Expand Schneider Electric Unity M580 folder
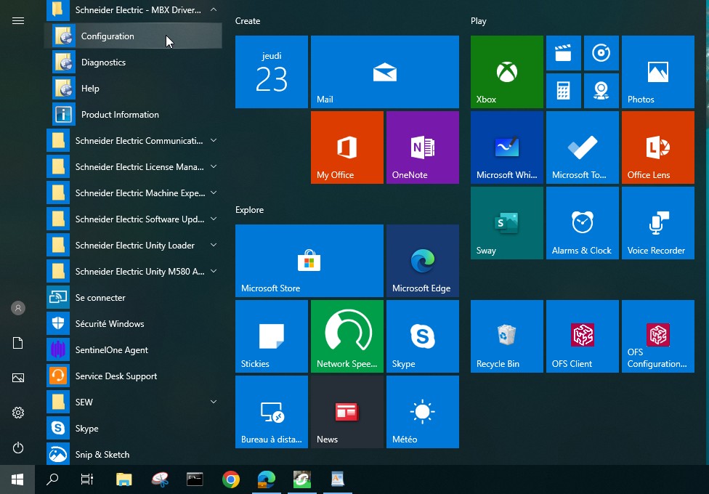The width and height of the screenshot is (709, 494). pyautogui.click(x=134, y=272)
